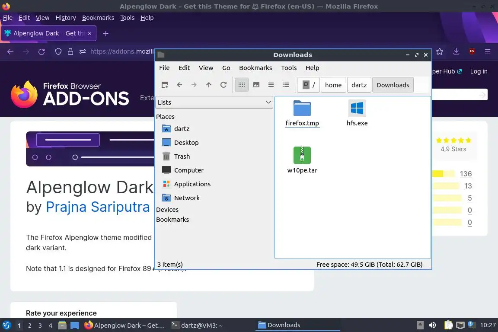The width and height of the screenshot is (498, 332).
Task: Click the root filesystem path button
Action: (309, 85)
